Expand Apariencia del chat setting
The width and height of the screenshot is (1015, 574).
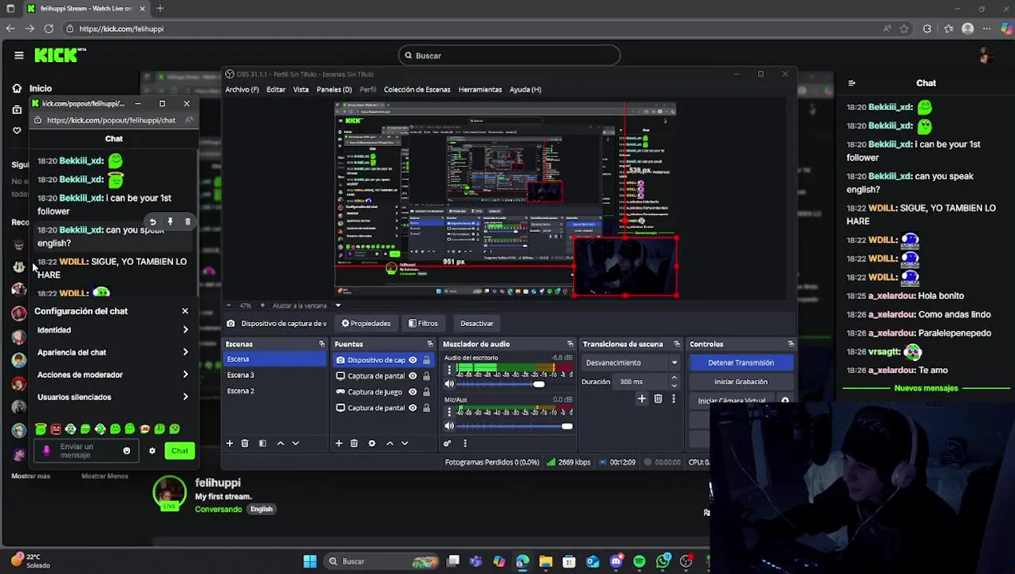(113, 352)
